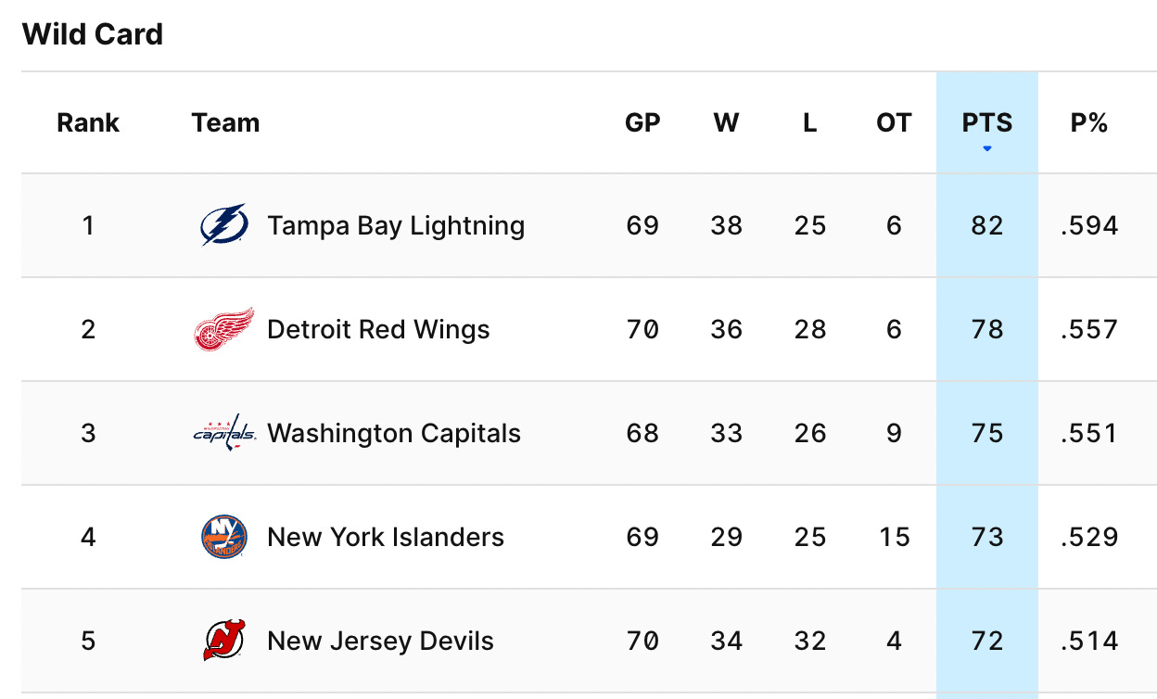Screen dimensions: 1157x699
Task: Click the New York Islanders logo
Action: pos(223,537)
